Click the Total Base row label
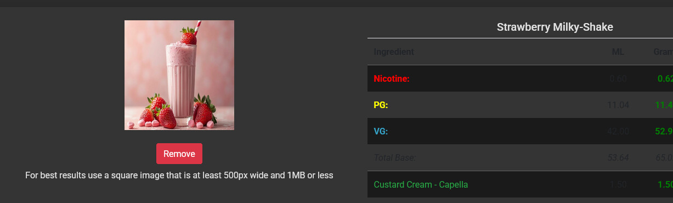The width and height of the screenshot is (673, 203). (x=394, y=158)
